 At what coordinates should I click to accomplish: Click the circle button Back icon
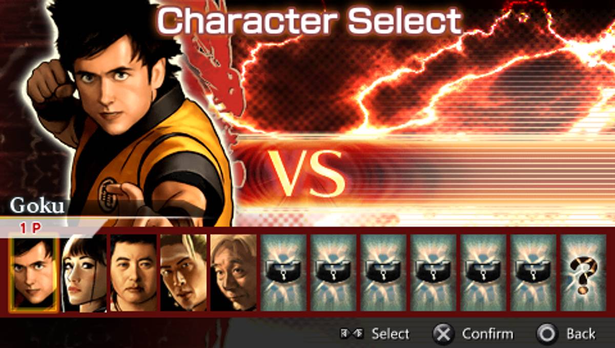click(x=547, y=334)
